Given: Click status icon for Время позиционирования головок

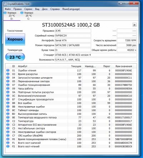Looking at the screenshot, I should point(8,139).
